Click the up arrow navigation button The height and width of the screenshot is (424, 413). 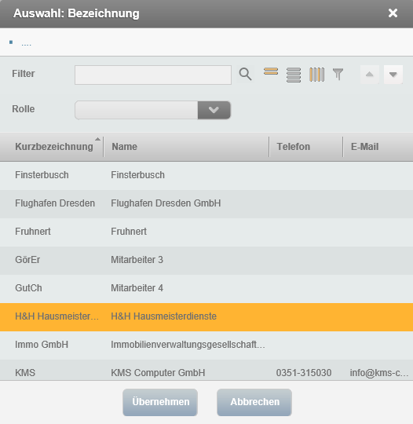(370, 75)
